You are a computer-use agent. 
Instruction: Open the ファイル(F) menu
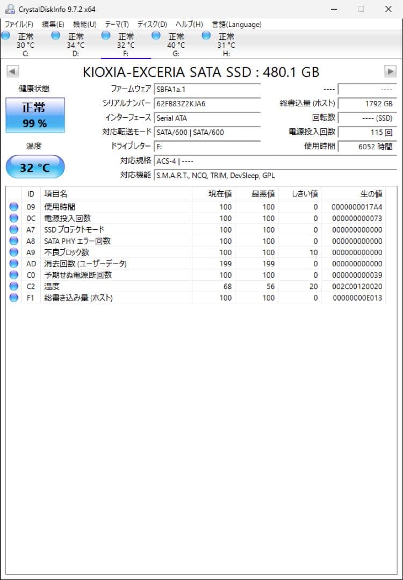[19, 24]
